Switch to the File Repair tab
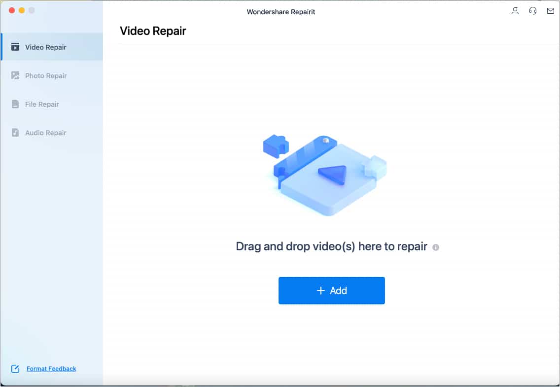560x387 pixels. point(52,104)
